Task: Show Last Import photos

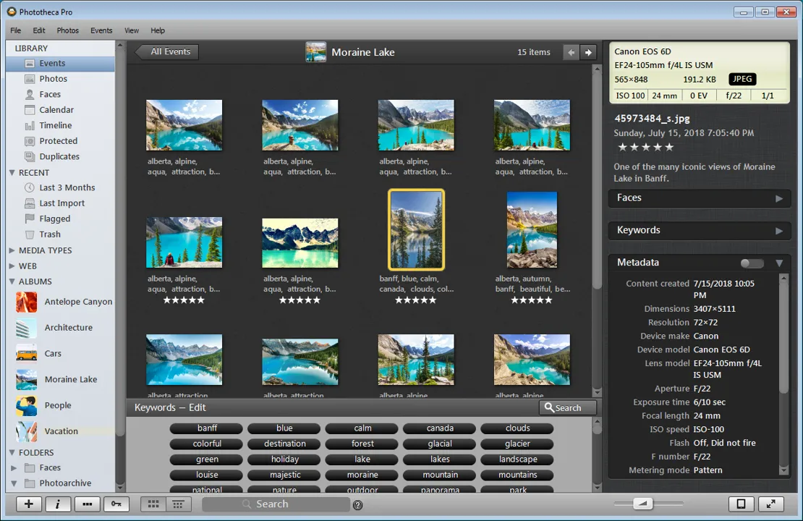Action: 61,203
